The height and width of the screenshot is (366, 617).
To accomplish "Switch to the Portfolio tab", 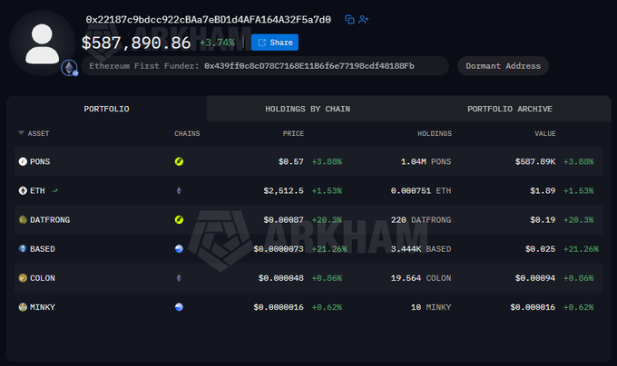I will coord(106,109).
